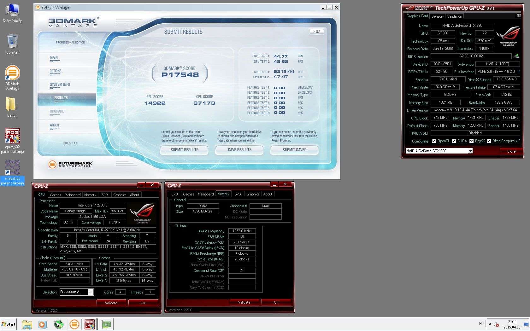Click the SAVE RESULTS button
Image resolution: width=530 pixels, height=331 pixels.
tap(240, 150)
